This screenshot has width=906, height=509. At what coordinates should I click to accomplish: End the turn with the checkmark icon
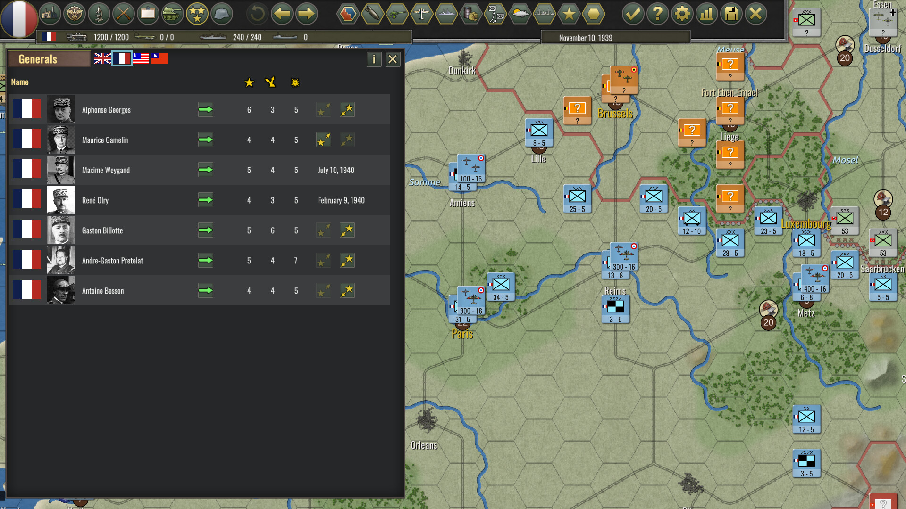click(633, 14)
